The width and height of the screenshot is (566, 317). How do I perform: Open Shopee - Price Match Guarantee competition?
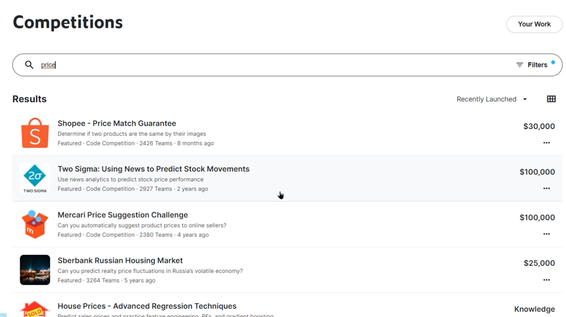point(117,124)
